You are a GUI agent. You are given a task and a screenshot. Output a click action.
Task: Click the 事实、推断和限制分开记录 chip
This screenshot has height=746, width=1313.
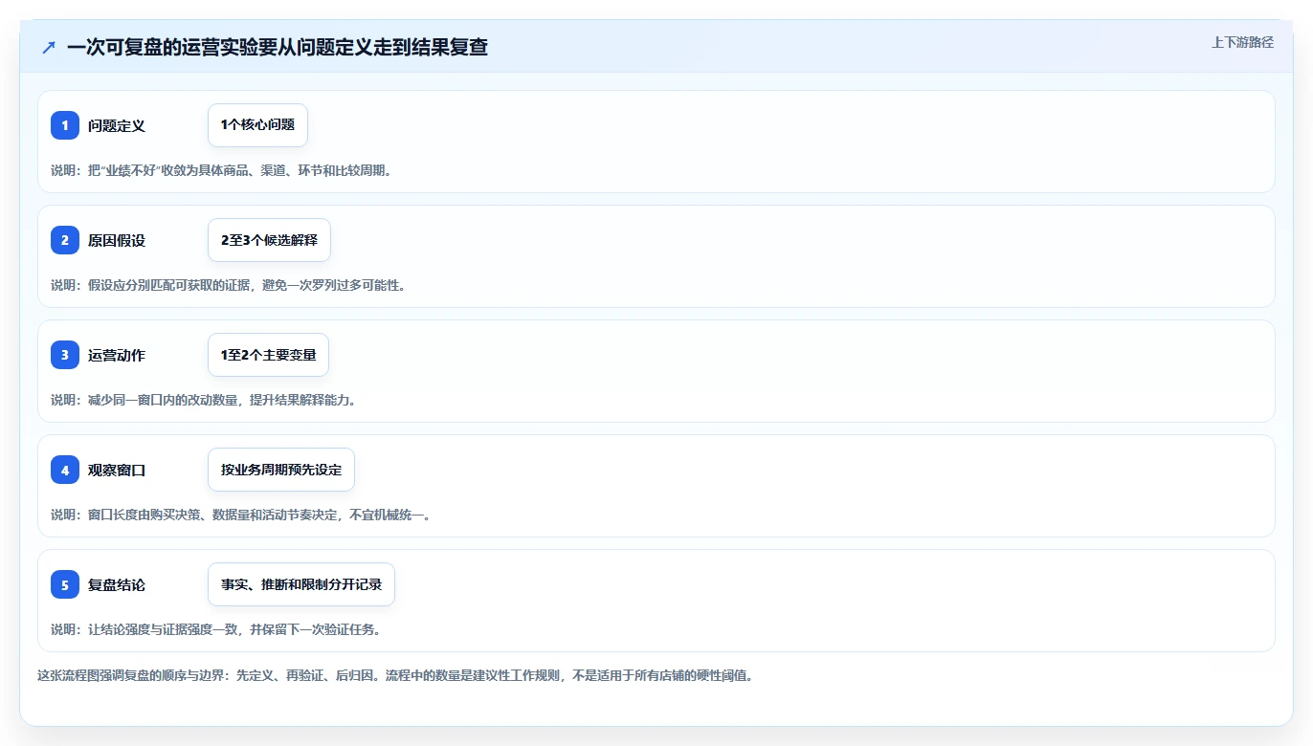point(301,584)
